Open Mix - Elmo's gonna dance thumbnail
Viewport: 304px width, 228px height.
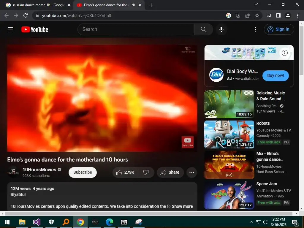pos(229,164)
